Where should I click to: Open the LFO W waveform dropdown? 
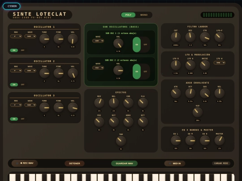(x=219, y=63)
